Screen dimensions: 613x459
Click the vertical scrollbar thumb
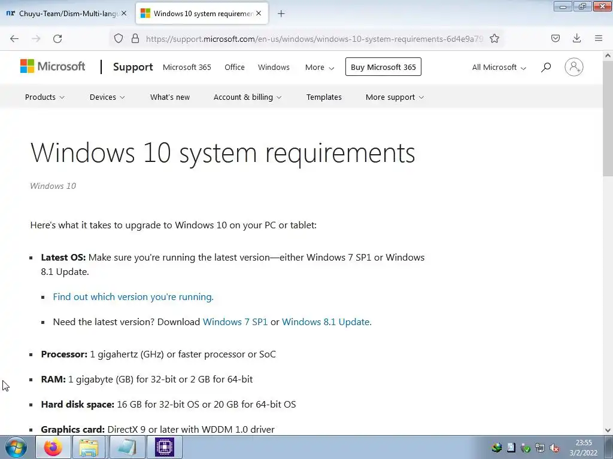pos(608,118)
